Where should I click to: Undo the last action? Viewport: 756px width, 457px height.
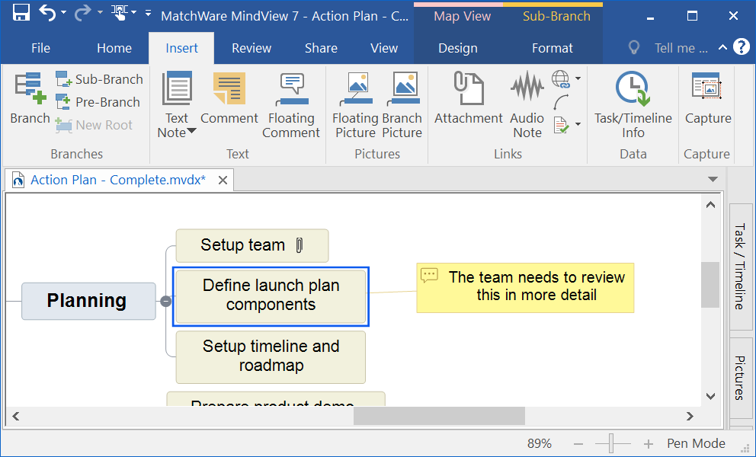pyautogui.click(x=47, y=13)
